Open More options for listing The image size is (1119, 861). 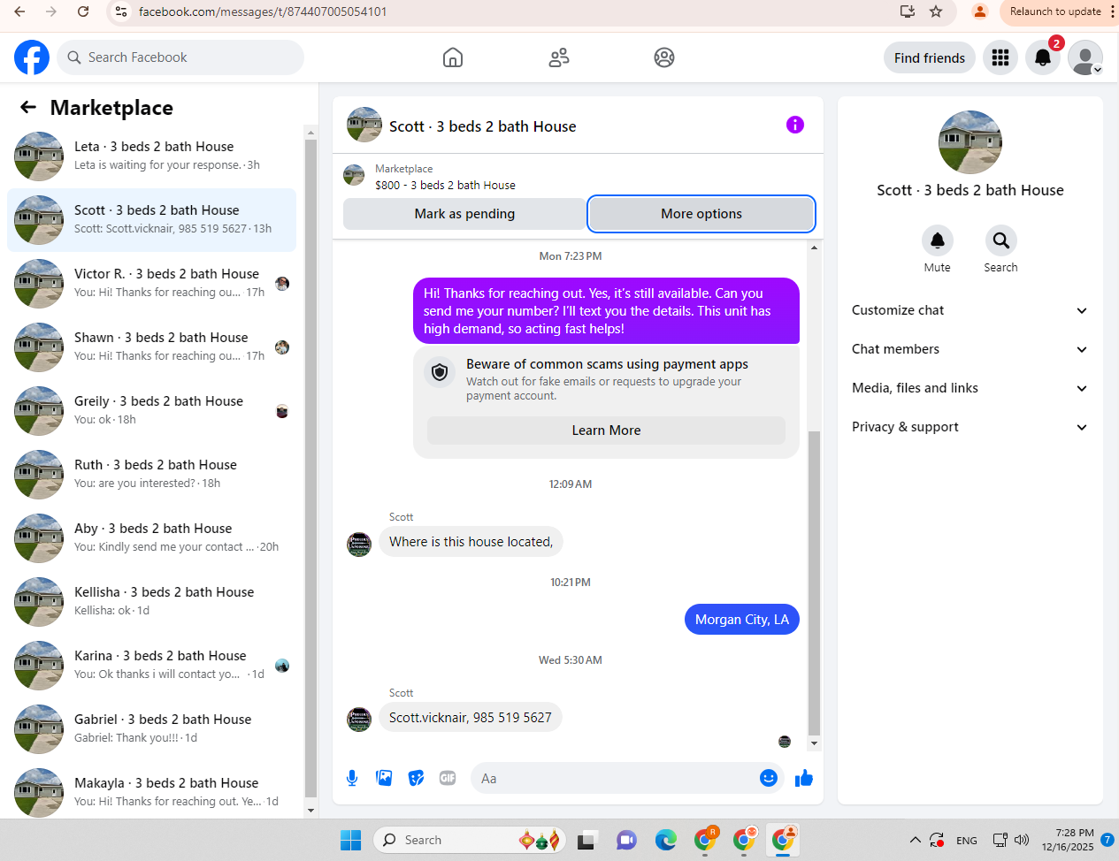click(701, 214)
